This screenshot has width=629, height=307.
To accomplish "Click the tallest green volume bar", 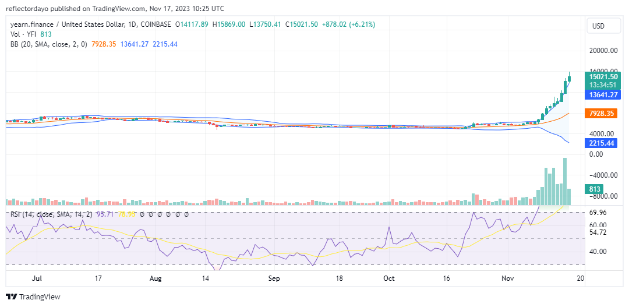I will click(x=565, y=181).
